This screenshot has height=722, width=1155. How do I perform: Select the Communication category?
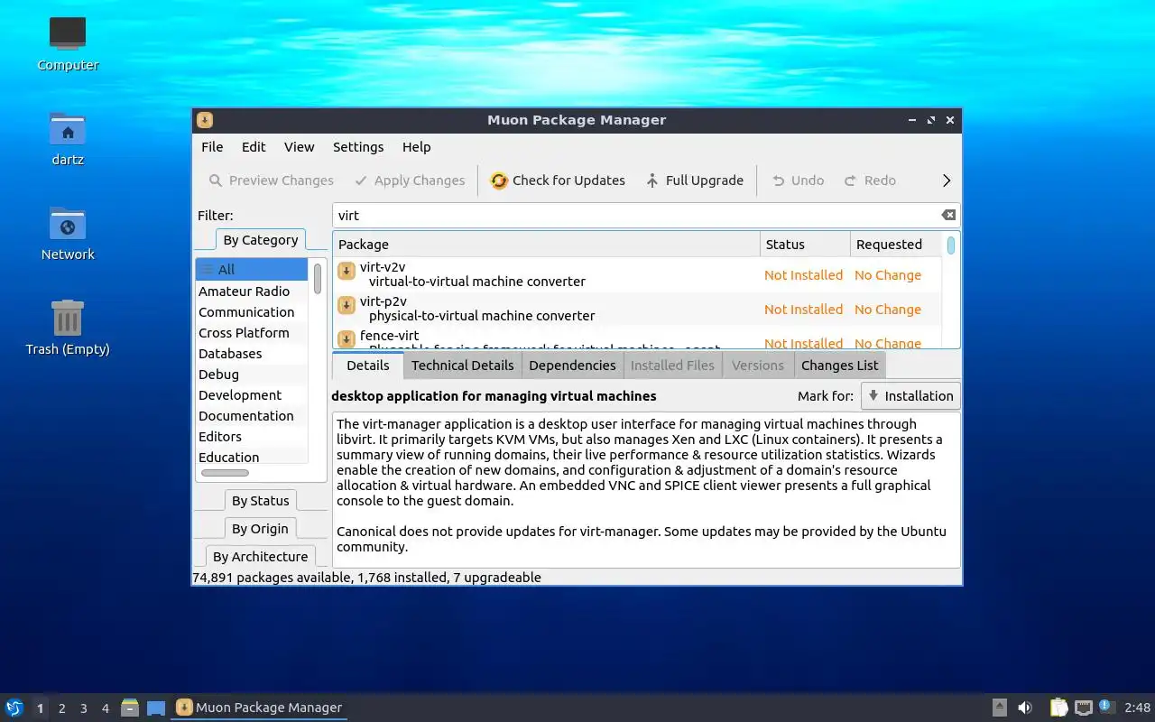[x=252, y=312]
